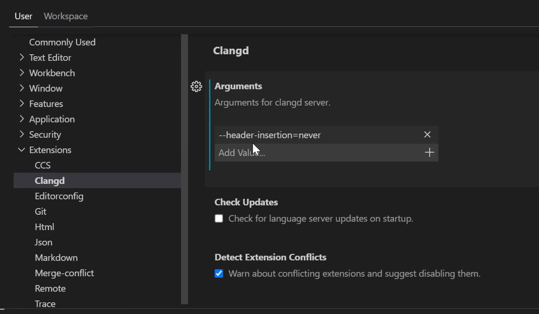
Task: Select the Markdown extension settings
Action: click(56, 257)
